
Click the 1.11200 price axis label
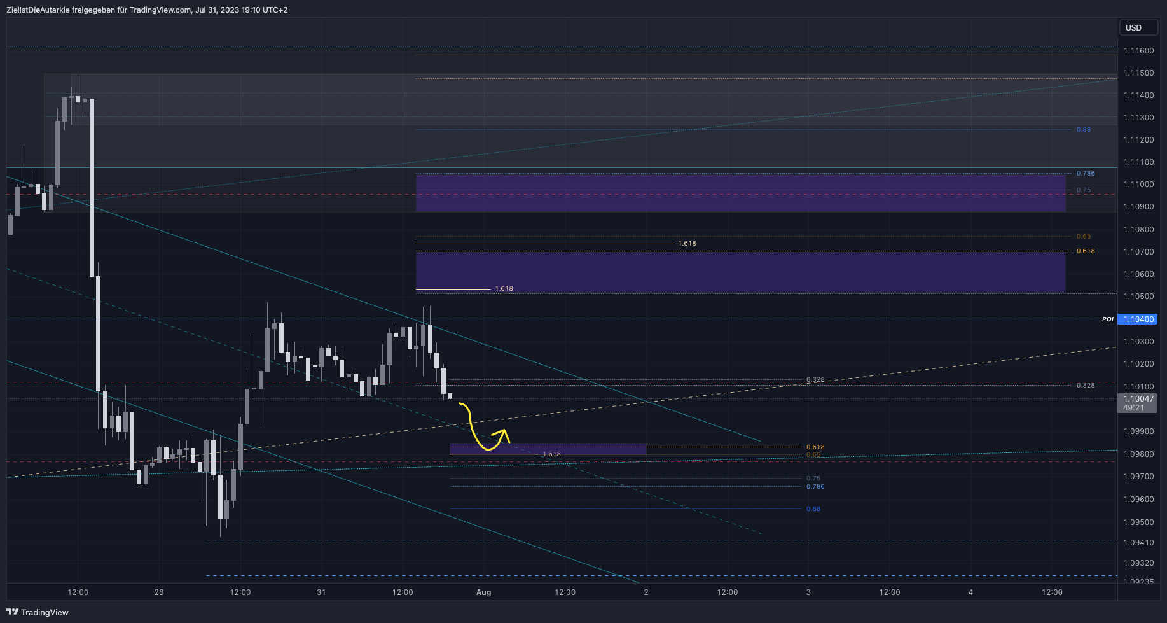[x=1138, y=139]
